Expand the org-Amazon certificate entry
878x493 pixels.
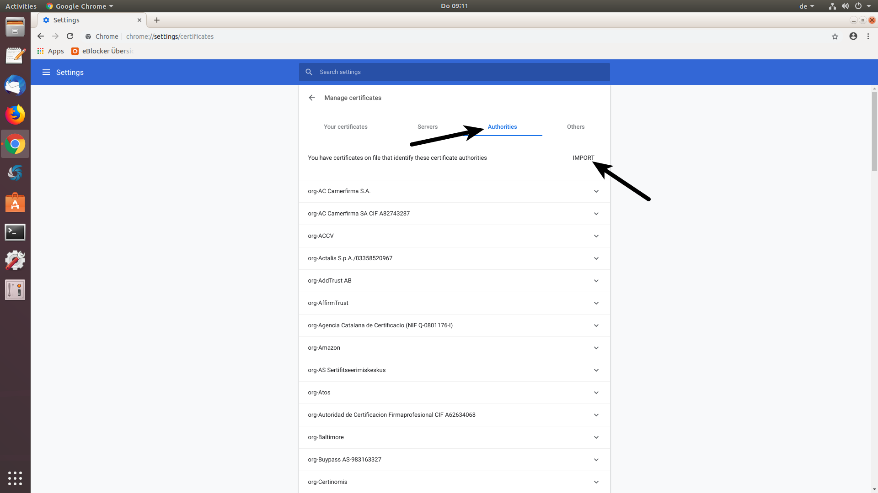click(x=596, y=347)
